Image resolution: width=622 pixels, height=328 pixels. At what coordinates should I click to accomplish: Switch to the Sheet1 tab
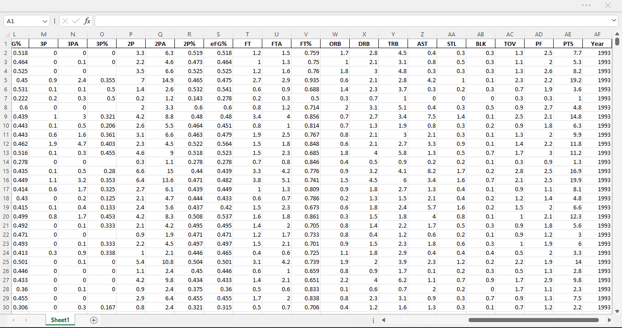coord(60,320)
